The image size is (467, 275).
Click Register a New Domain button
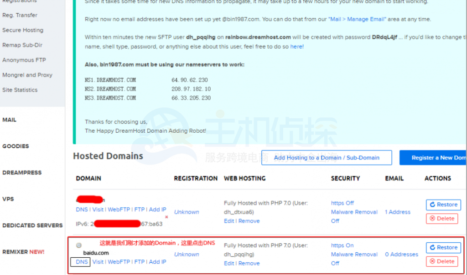tap(433, 158)
